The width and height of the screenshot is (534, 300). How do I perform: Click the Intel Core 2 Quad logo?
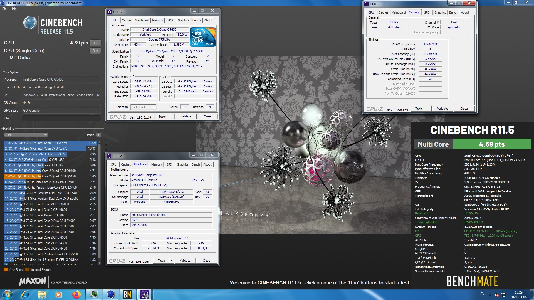pyautogui.click(x=203, y=37)
